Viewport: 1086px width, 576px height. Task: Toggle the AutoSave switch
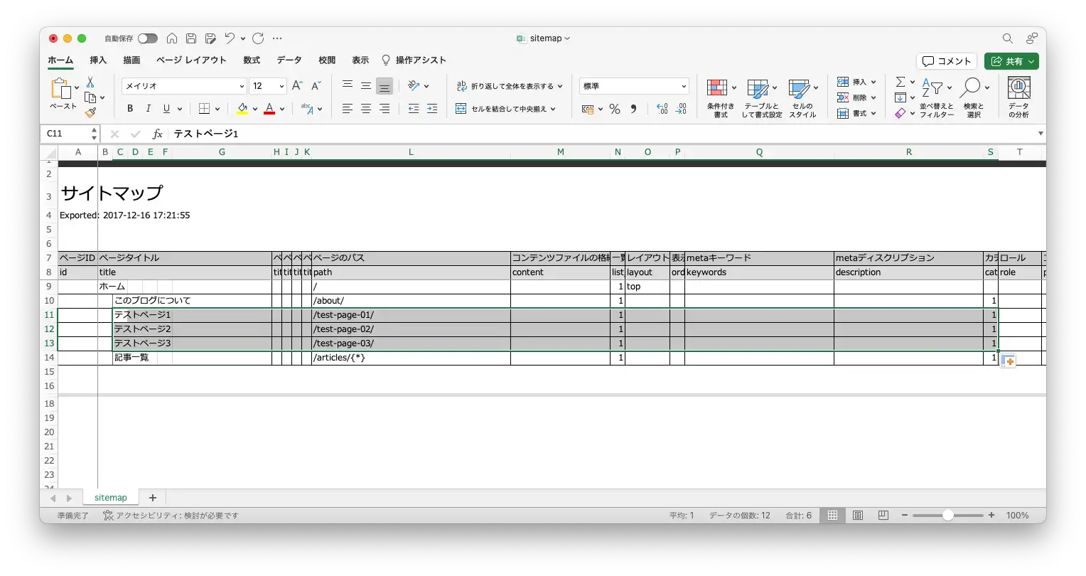[x=147, y=38]
